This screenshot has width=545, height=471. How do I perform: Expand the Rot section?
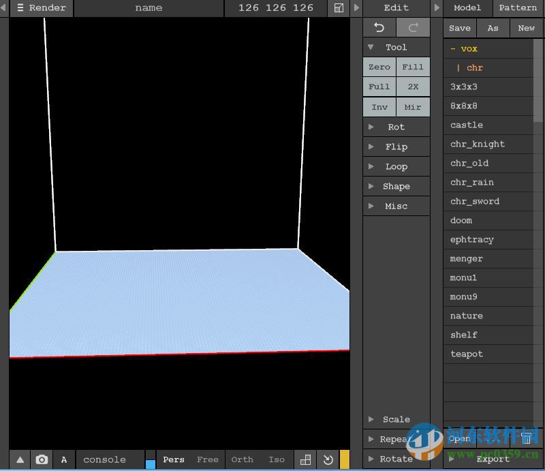click(396, 127)
